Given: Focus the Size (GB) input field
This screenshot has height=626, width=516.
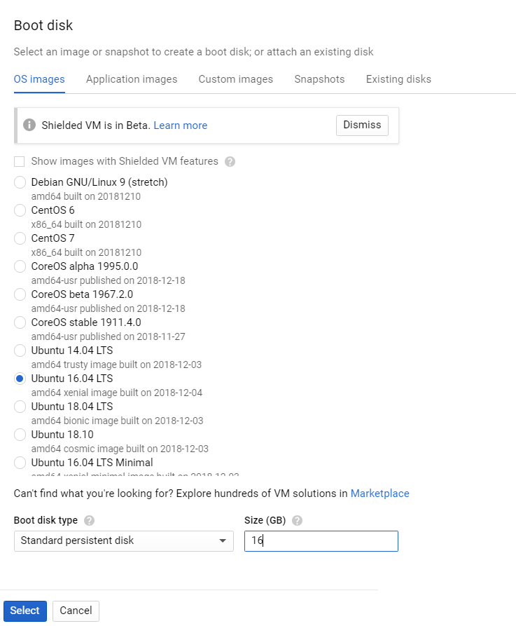Looking at the screenshot, I should point(321,541).
